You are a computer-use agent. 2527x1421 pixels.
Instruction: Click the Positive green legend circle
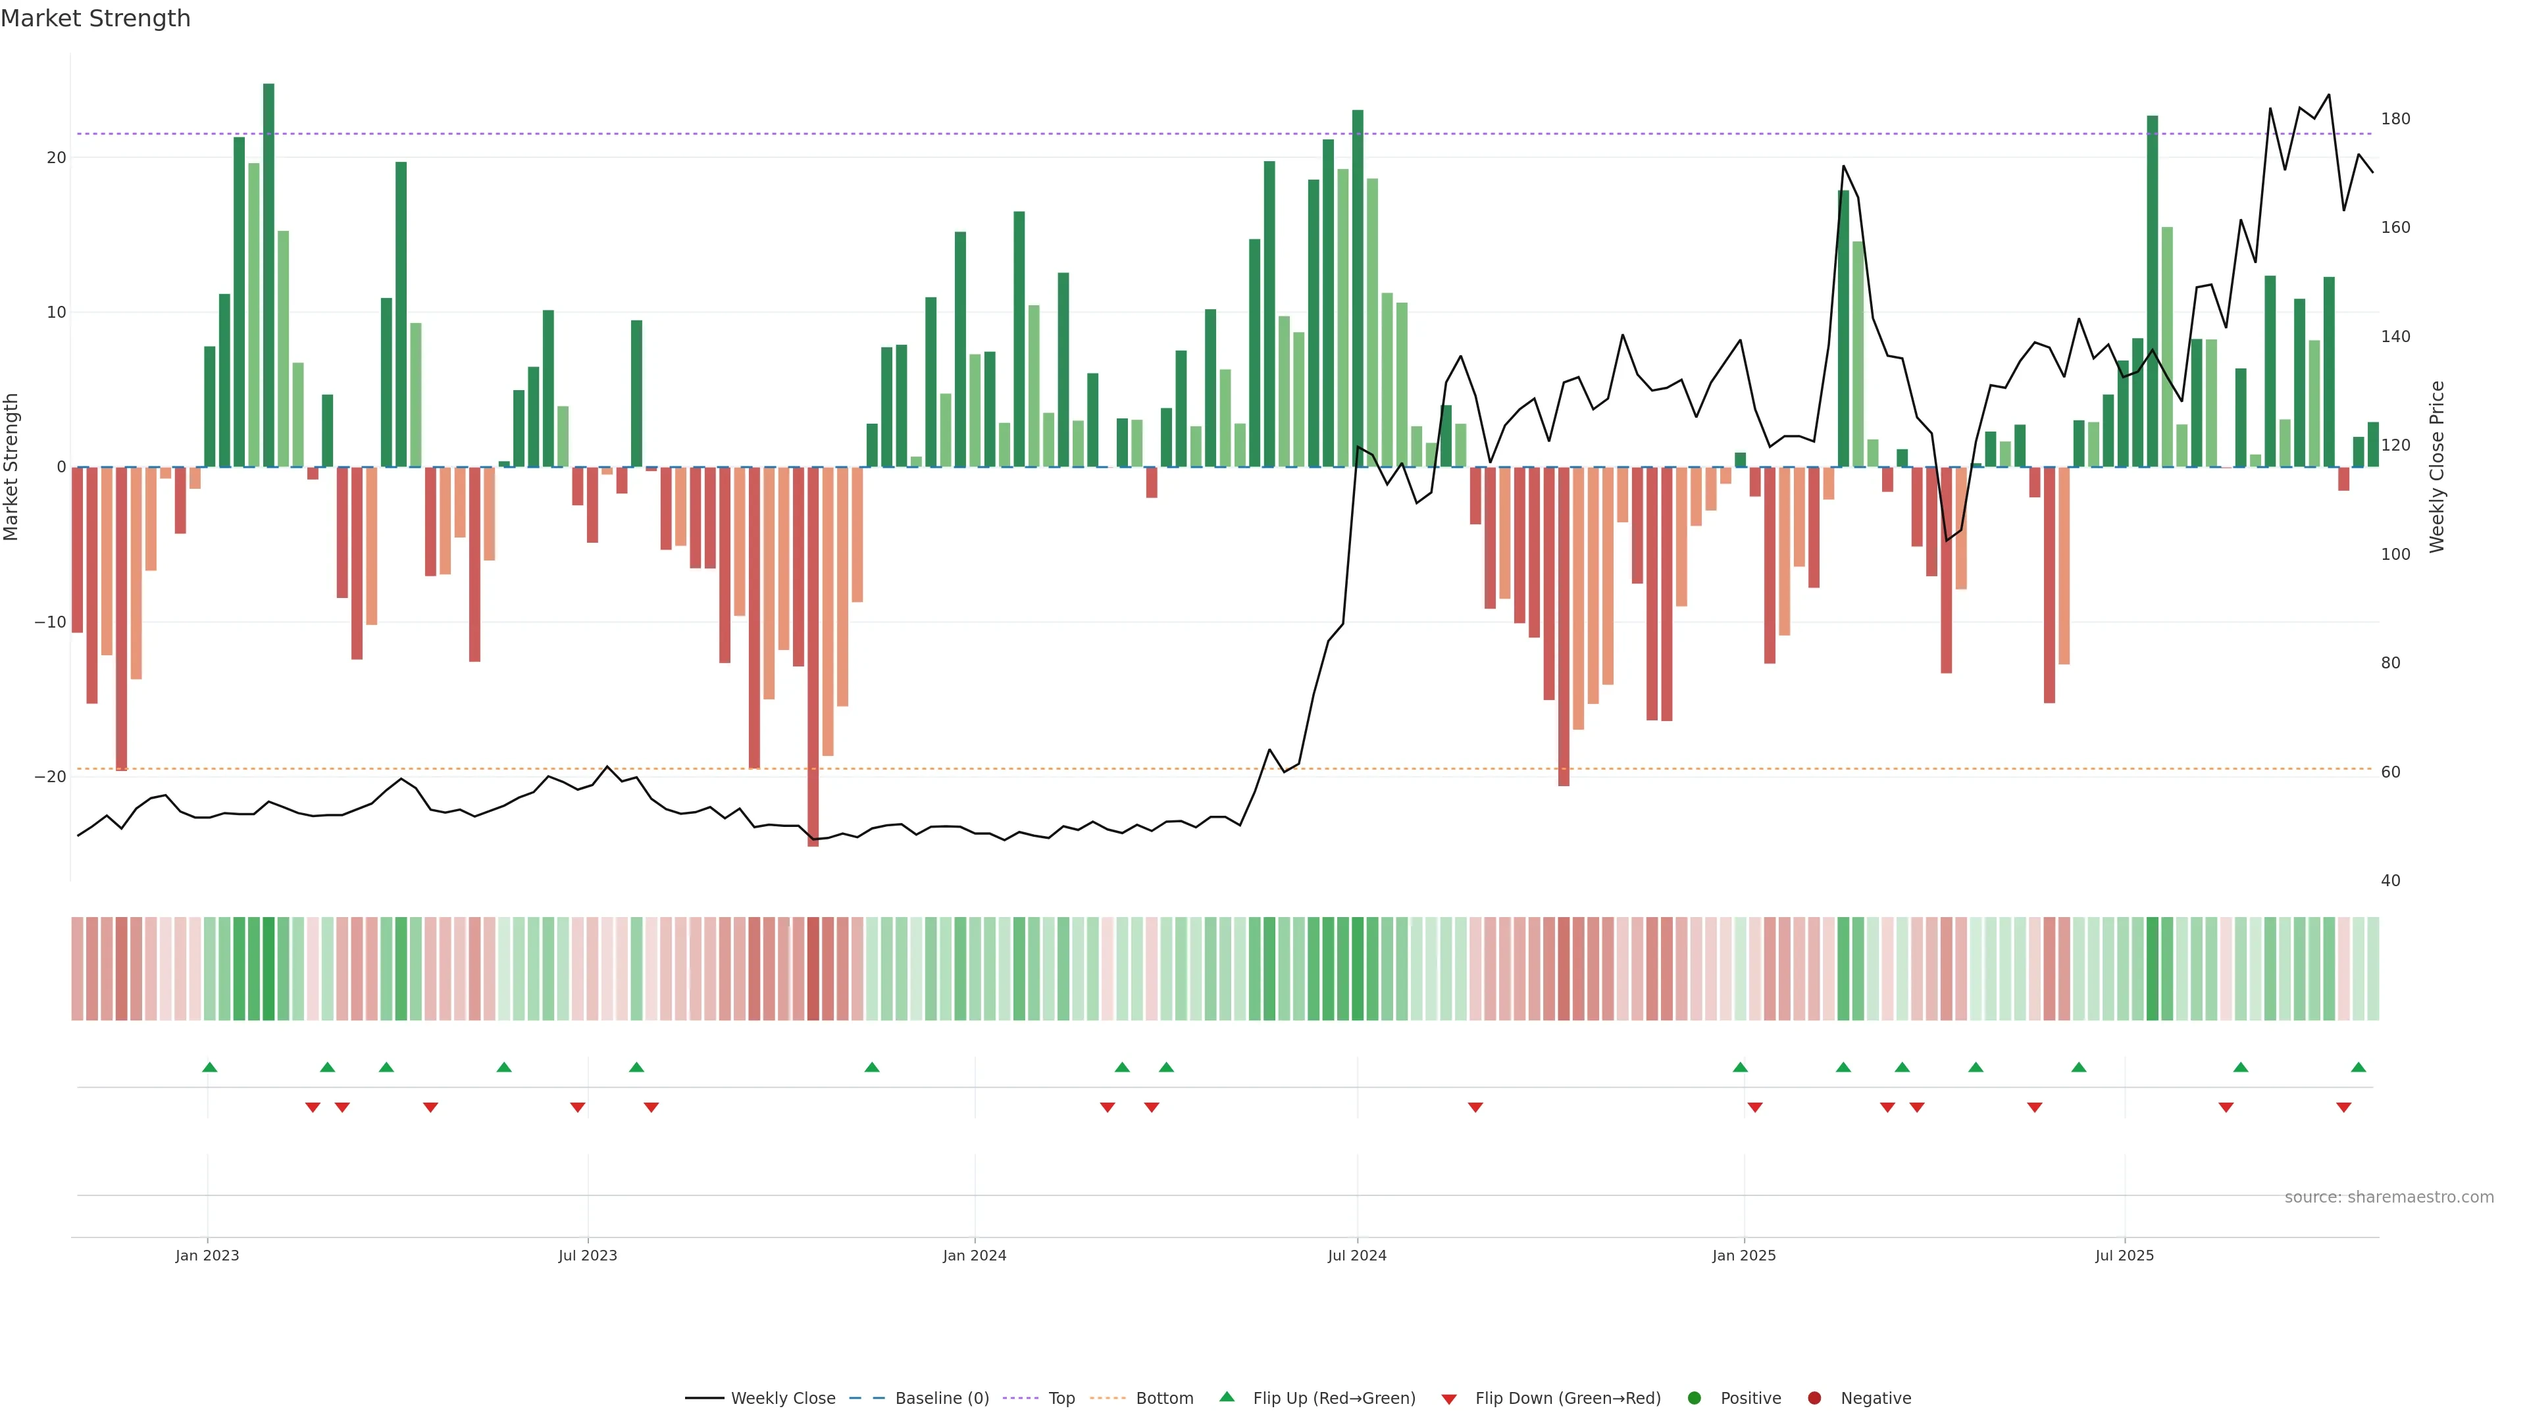1694,1399
